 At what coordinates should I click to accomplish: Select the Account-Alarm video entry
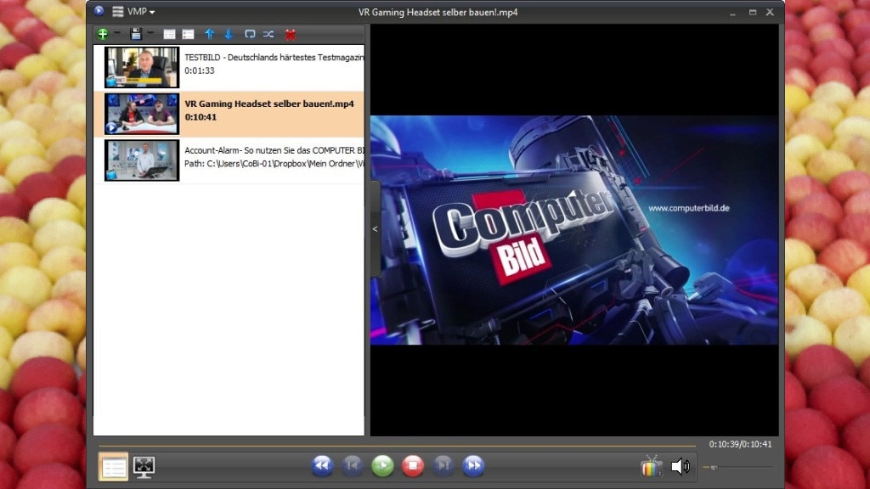[229, 160]
